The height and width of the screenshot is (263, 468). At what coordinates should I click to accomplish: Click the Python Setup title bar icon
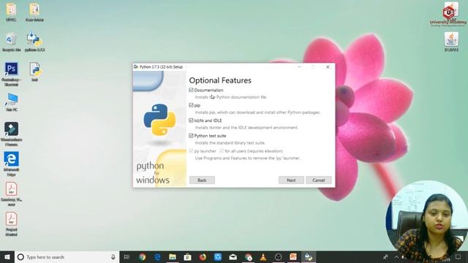[136, 66]
